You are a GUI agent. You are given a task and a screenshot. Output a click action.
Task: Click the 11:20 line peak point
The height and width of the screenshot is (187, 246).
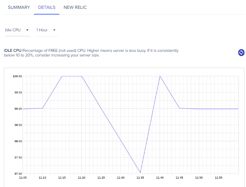pyautogui.click(x=82, y=76)
